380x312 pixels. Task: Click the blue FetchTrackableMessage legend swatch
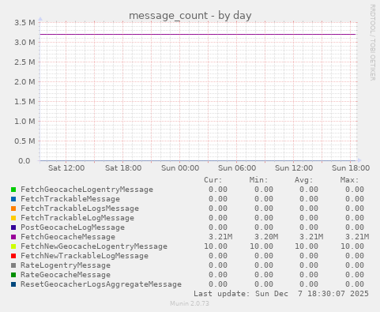(13, 199)
